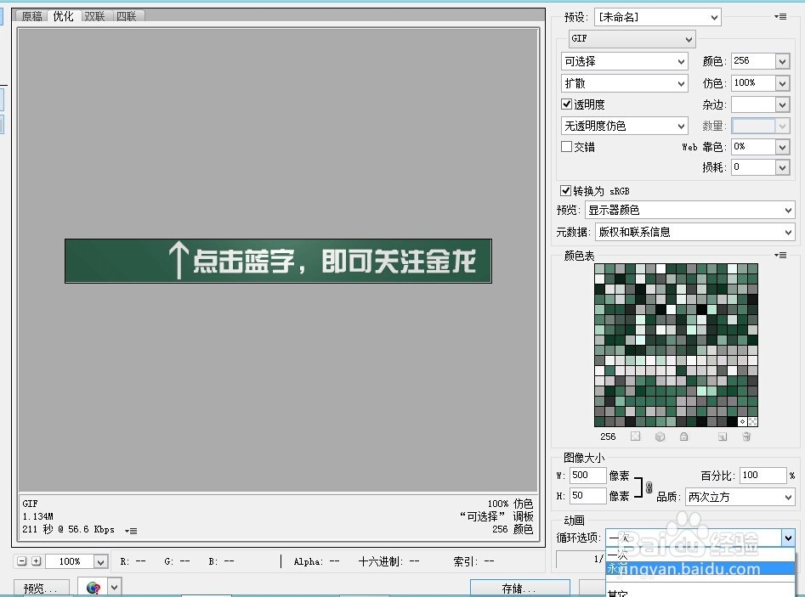
Task: Open the 颜色 256 colors dropdown arrow
Action: tap(782, 61)
